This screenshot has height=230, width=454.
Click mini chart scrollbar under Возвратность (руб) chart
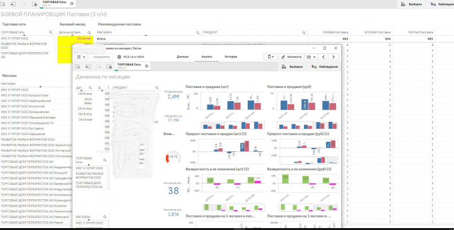pos(308,207)
